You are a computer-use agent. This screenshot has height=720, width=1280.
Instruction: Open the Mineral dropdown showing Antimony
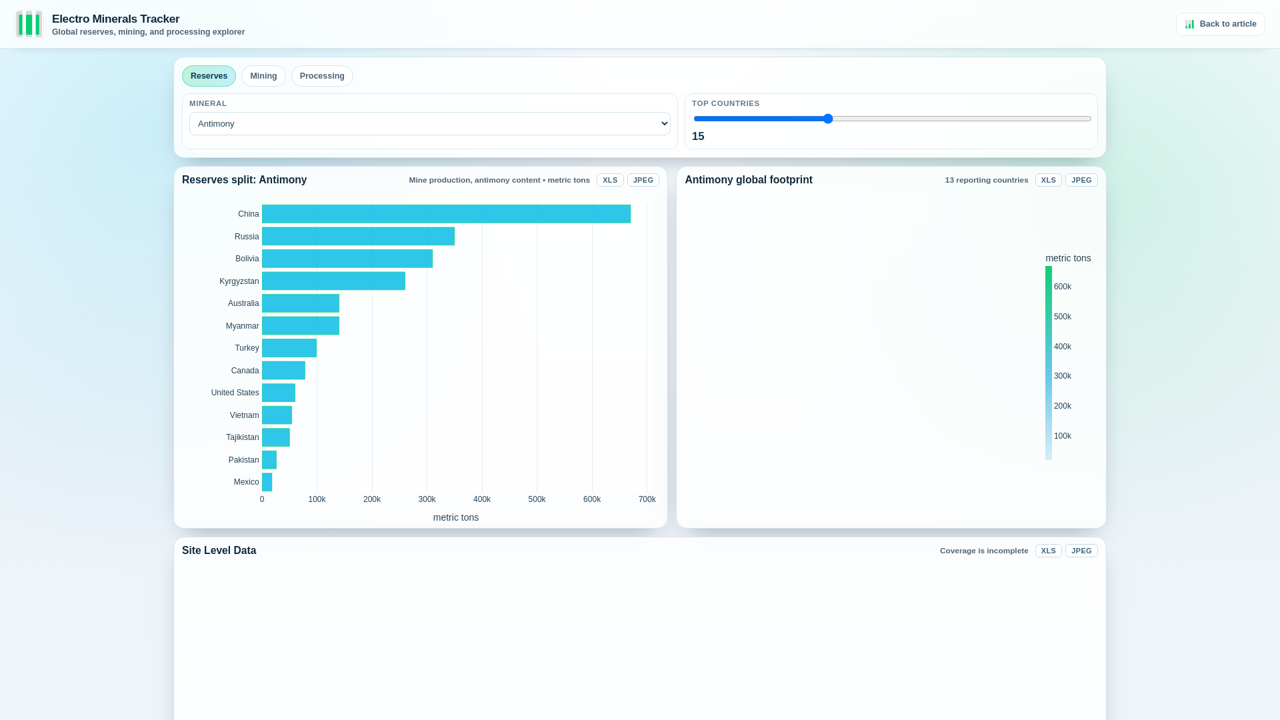(429, 124)
